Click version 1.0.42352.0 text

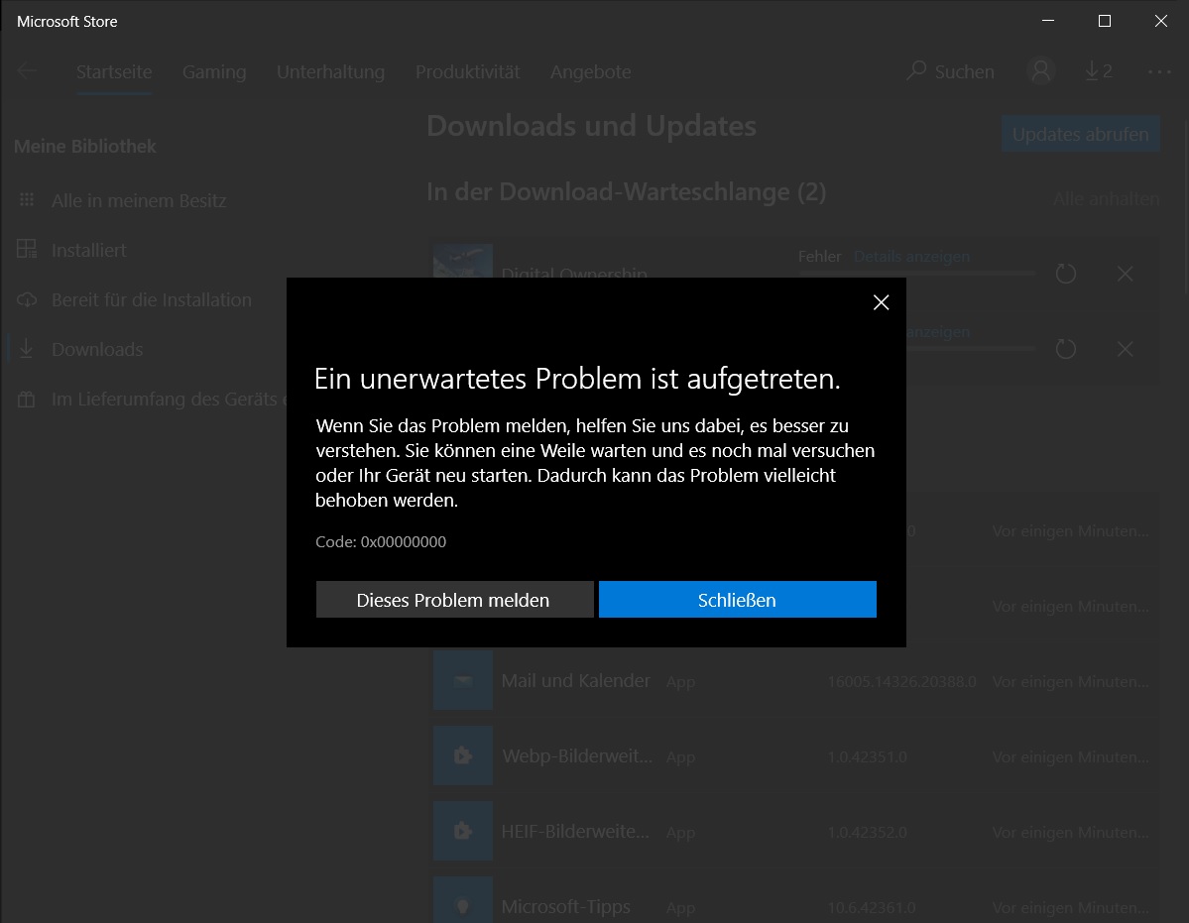click(x=867, y=832)
